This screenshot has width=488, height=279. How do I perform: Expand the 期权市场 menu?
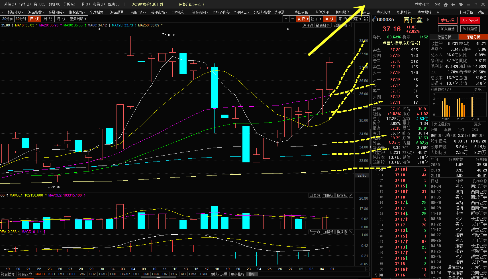pos(77,12)
